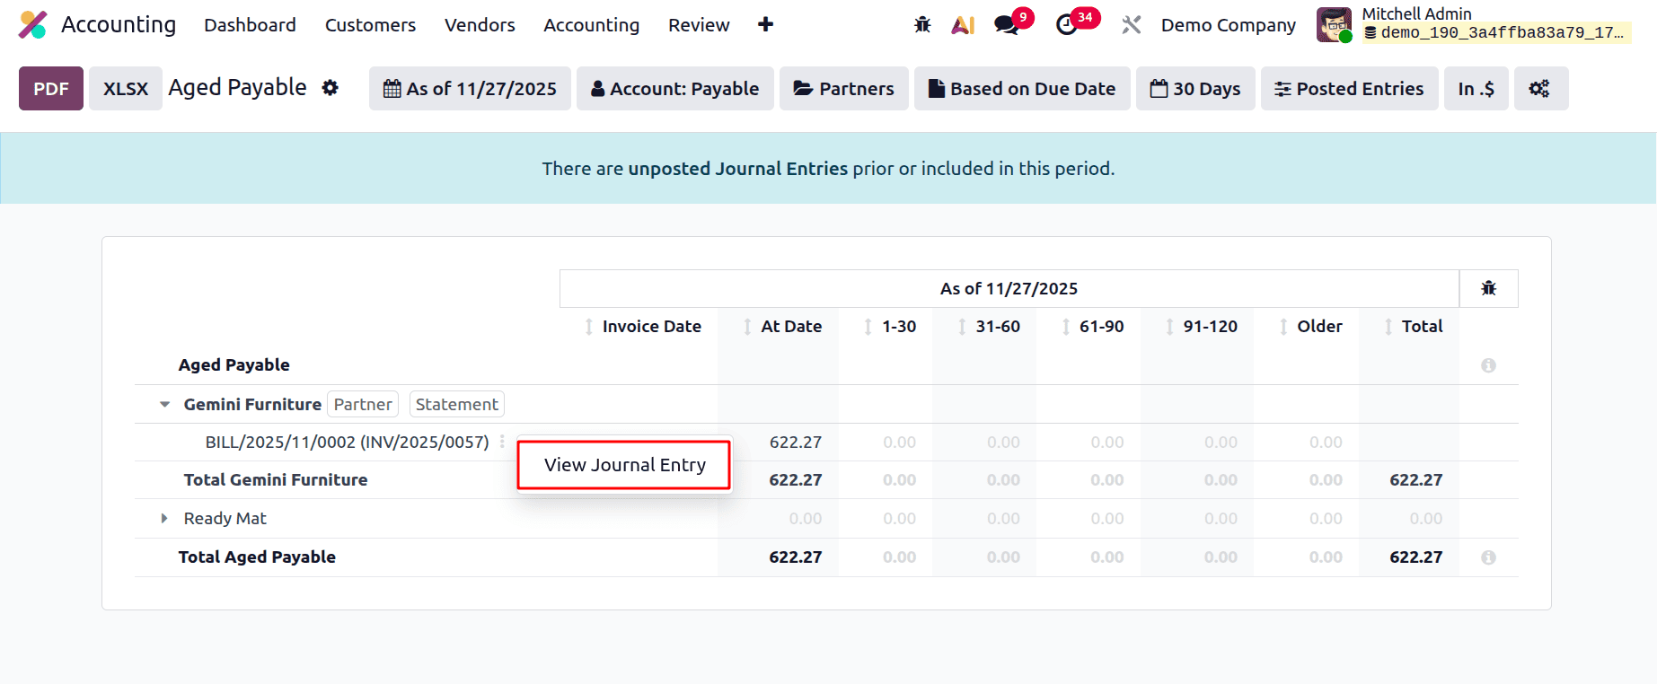Screen dimensions: 1657x684
Task: Sort by 61-90 column arrow
Action: pos(1065,327)
